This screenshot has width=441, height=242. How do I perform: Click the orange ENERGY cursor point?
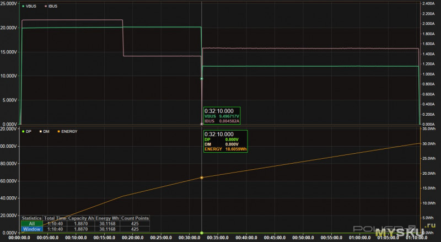coord(202,178)
